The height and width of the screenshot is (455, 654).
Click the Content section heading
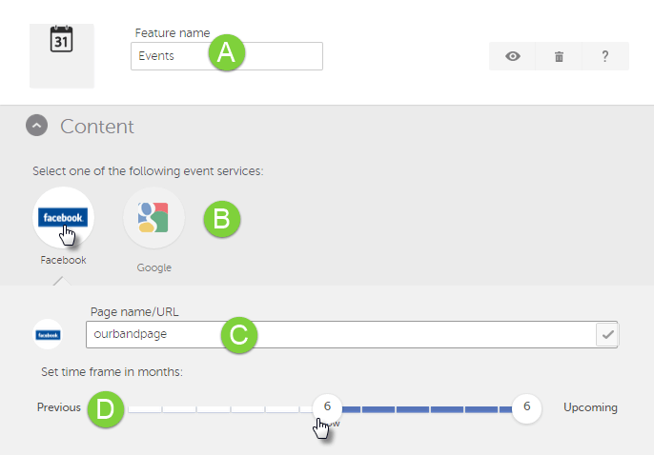point(96,126)
